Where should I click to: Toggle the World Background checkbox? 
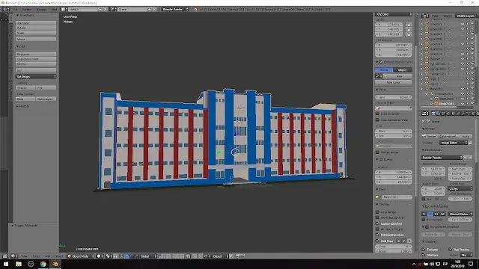[x=377, y=217]
